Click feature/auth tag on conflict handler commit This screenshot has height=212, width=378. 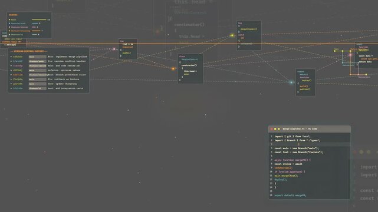point(37,61)
